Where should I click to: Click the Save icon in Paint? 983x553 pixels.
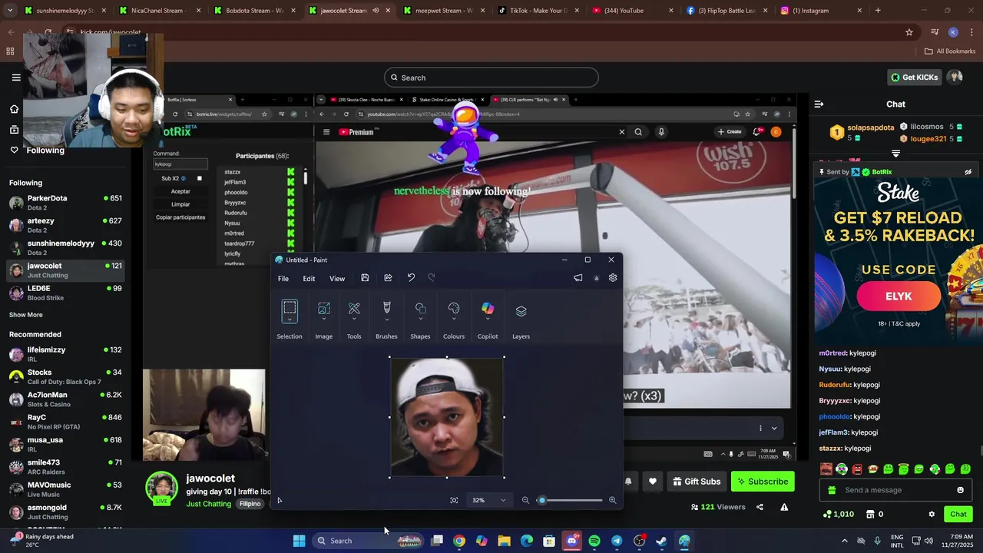pyautogui.click(x=365, y=278)
